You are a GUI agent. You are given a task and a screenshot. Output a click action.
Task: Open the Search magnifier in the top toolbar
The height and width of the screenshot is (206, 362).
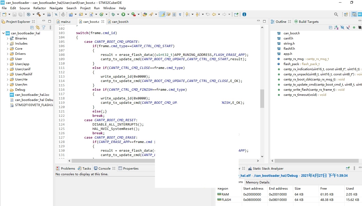click(x=336, y=14)
